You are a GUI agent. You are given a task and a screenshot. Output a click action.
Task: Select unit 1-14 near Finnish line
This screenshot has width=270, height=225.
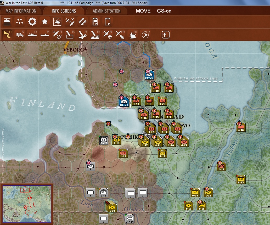tap(136, 101)
